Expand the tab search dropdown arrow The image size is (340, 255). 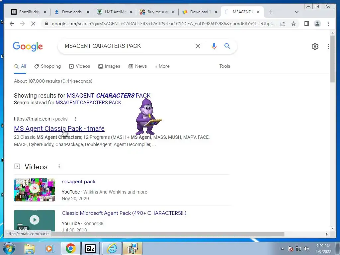tap(297, 12)
